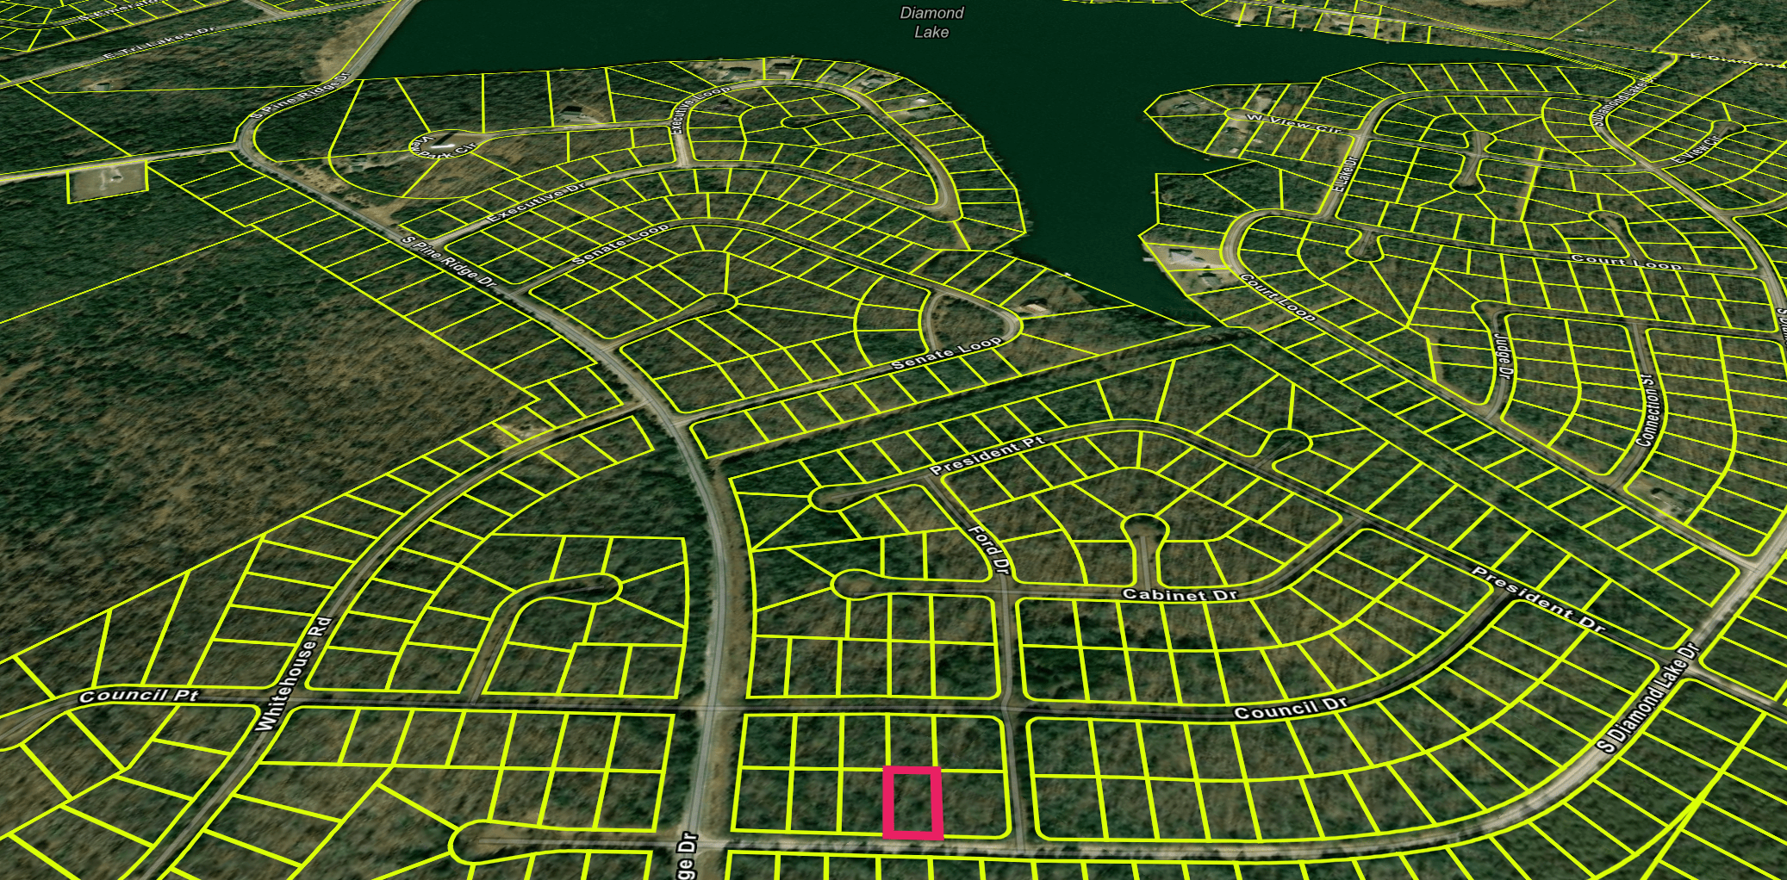This screenshot has height=880, width=1787.
Task: Click the Council Dr street label
Action: (x=1290, y=708)
